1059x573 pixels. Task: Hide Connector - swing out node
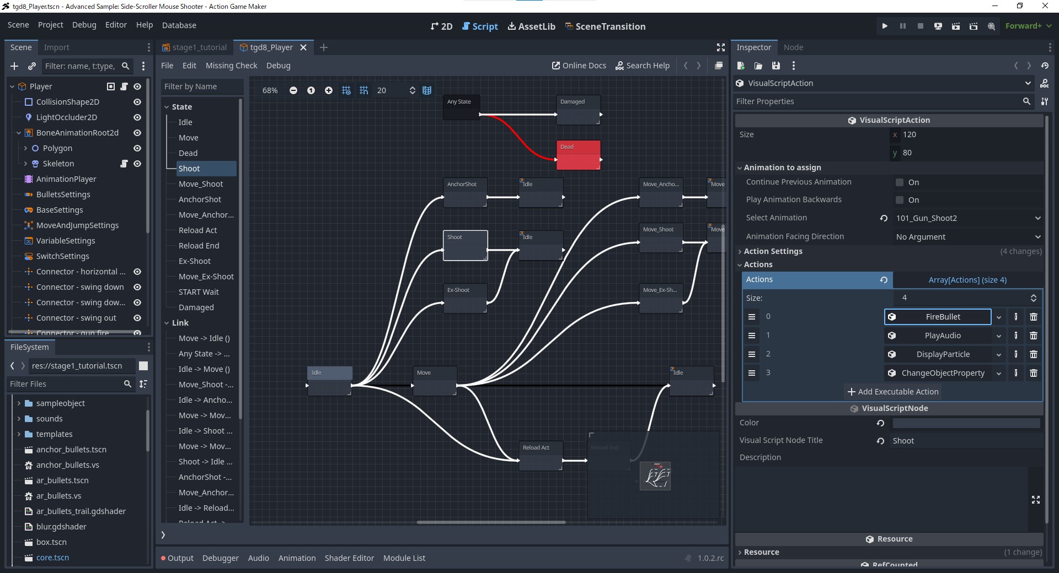pos(137,318)
